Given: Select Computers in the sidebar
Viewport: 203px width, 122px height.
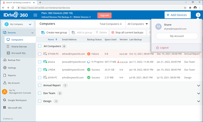Looking at the screenshot, I should 20,40.
